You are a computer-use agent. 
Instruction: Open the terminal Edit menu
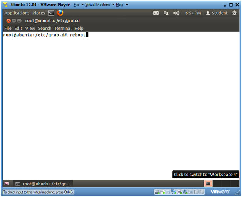18,28
